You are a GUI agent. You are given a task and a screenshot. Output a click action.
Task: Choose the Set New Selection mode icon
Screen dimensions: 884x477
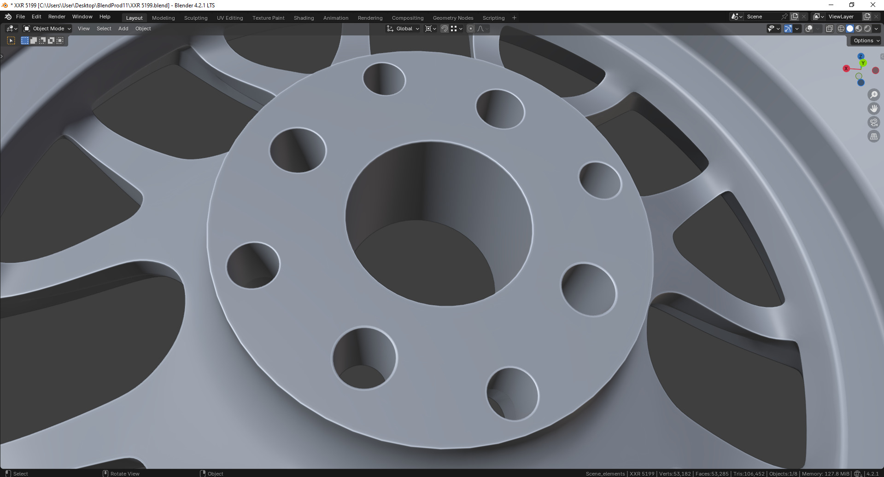click(x=25, y=40)
